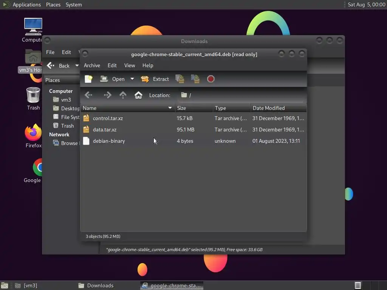387x290 pixels.
Task: Select File System in Downloads sidebar
Action: click(66, 117)
